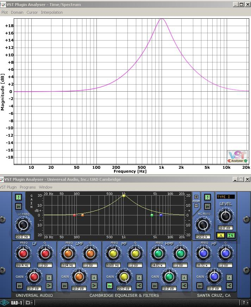
Task: Click the yellow master A button
Action: (221, 235)
